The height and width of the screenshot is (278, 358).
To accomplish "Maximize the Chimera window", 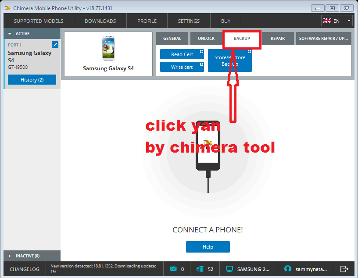I will coord(332,8).
